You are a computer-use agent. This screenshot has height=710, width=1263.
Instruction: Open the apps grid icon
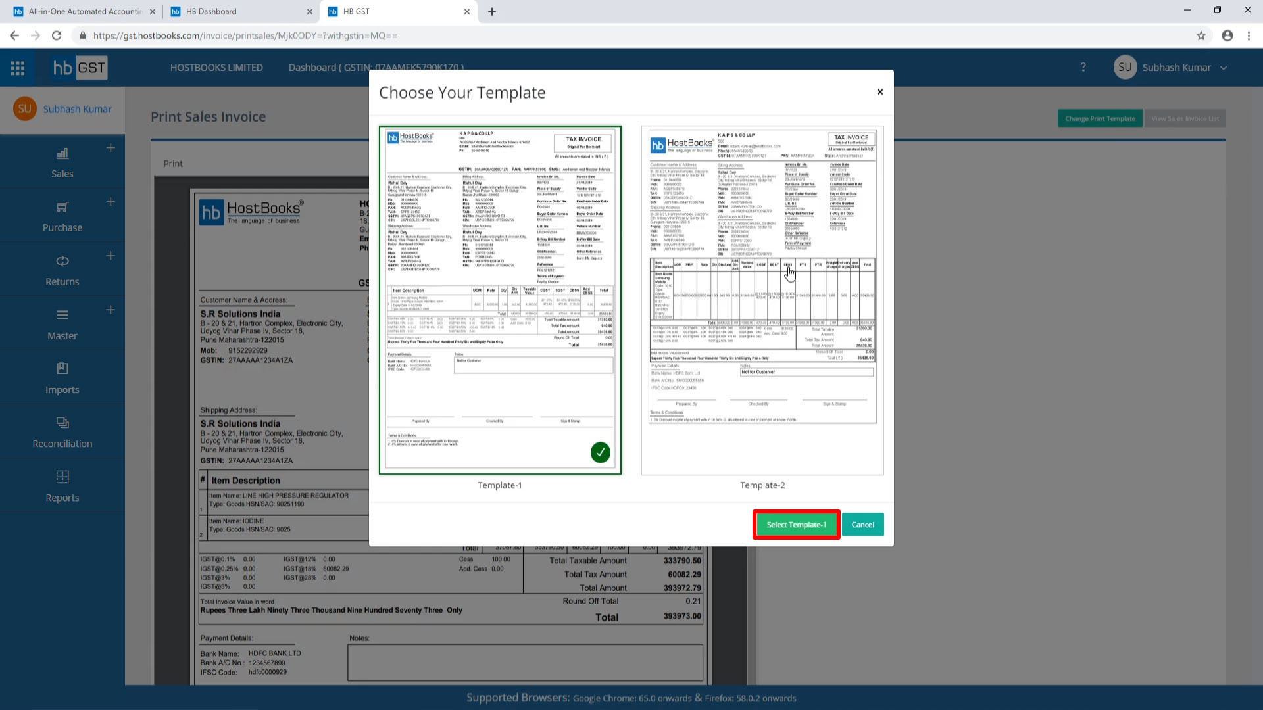[18, 68]
